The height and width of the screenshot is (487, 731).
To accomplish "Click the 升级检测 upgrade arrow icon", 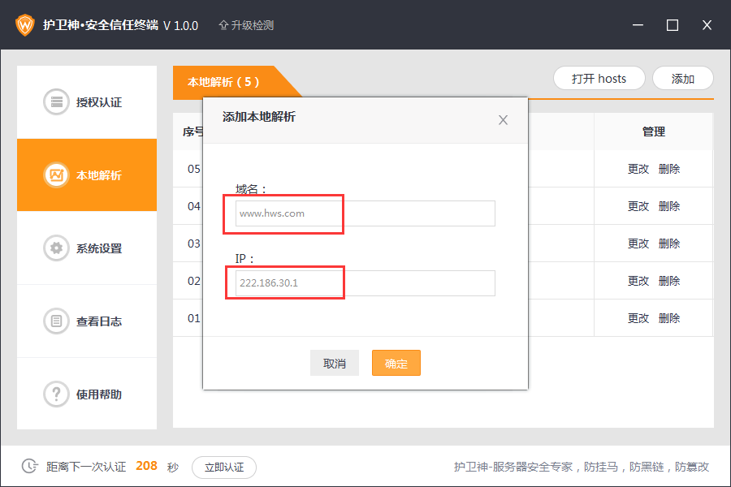I will (223, 25).
